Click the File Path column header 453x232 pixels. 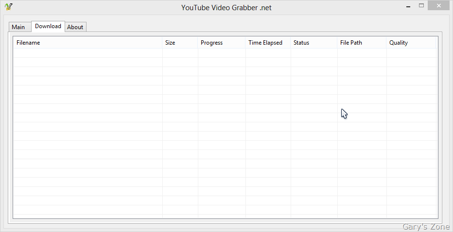[x=362, y=43]
